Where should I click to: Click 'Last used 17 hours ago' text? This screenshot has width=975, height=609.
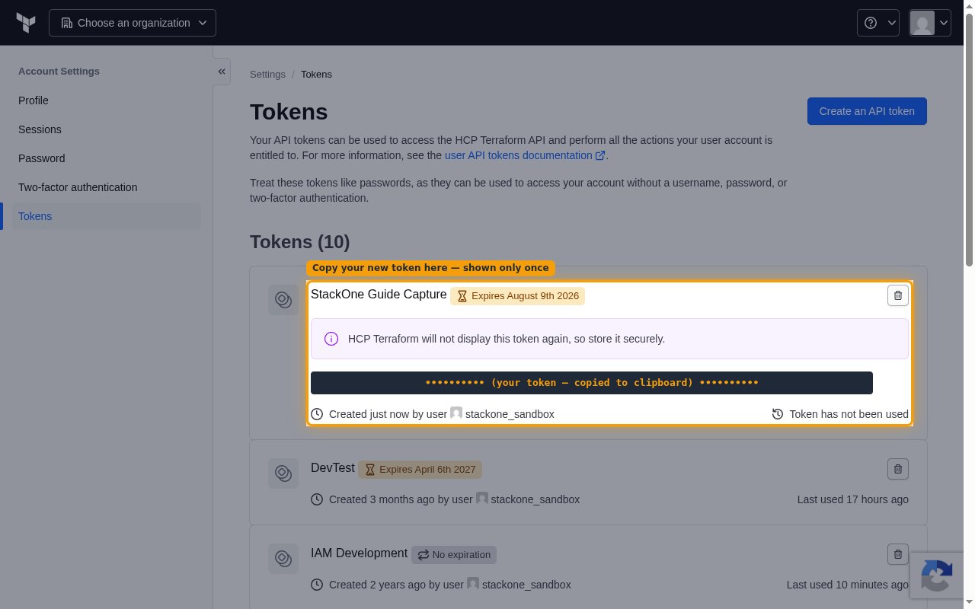pyautogui.click(x=853, y=499)
